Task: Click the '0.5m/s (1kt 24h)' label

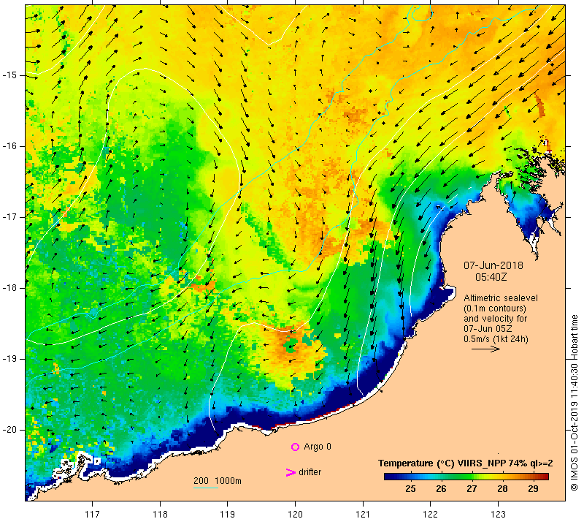Action: pyautogui.click(x=496, y=339)
